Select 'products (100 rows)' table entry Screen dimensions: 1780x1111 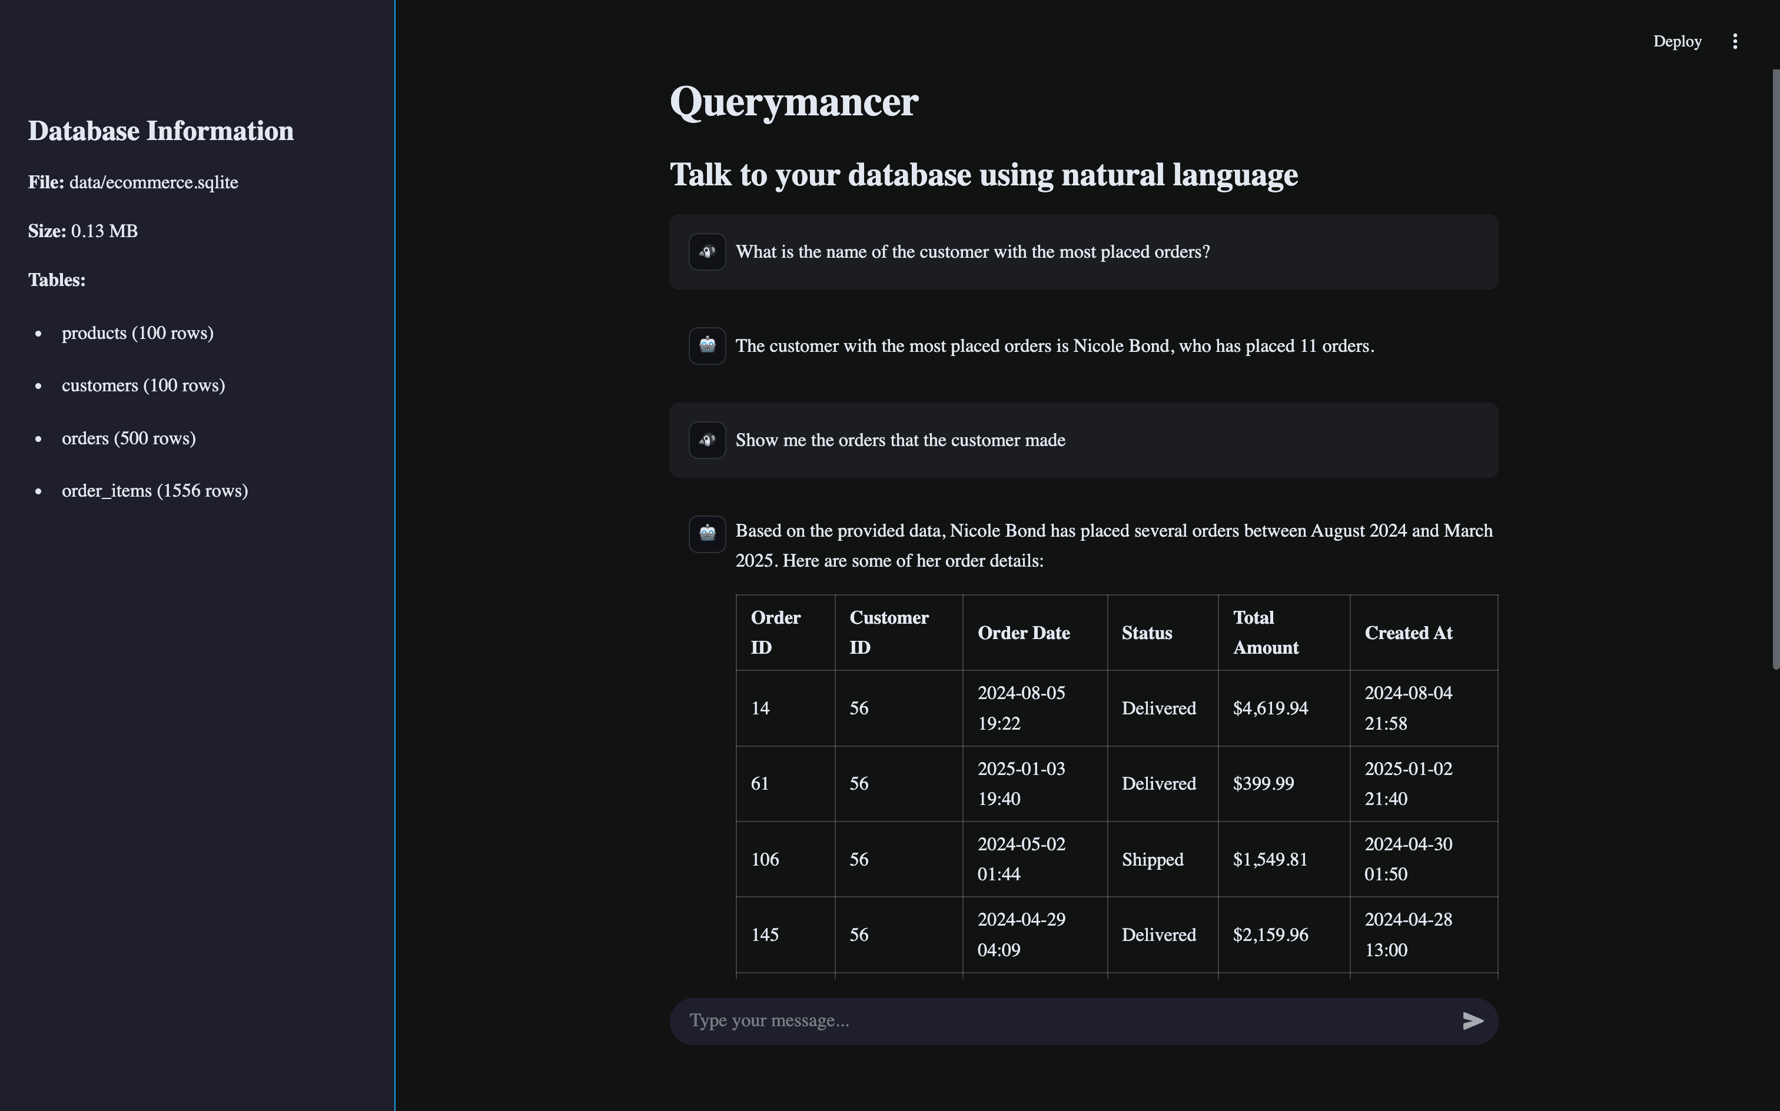[137, 334]
